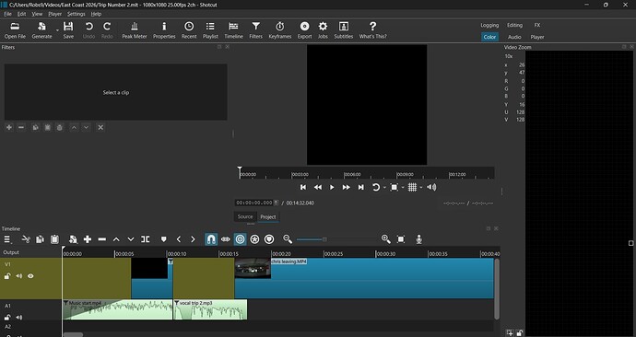The width and height of the screenshot is (636, 337).
Task: Save the project with Save icon
Action: pyautogui.click(x=68, y=30)
